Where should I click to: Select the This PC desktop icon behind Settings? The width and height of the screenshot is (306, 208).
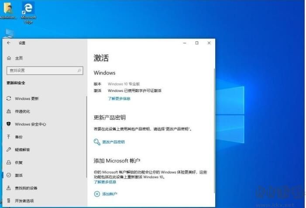point(9,33)
